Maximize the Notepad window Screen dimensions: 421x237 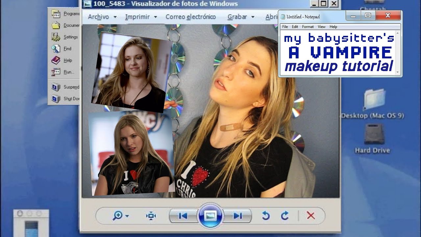[x=368, y=16]
